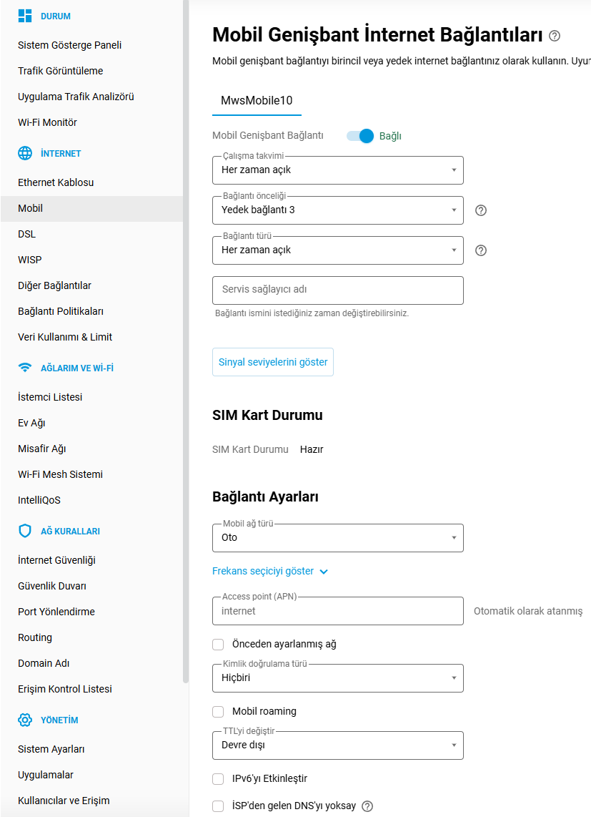Click the shield icon beside AĞ KURALLARI
Screen dimensions: 591x817
pyautogui.click(x=25, y=531)
